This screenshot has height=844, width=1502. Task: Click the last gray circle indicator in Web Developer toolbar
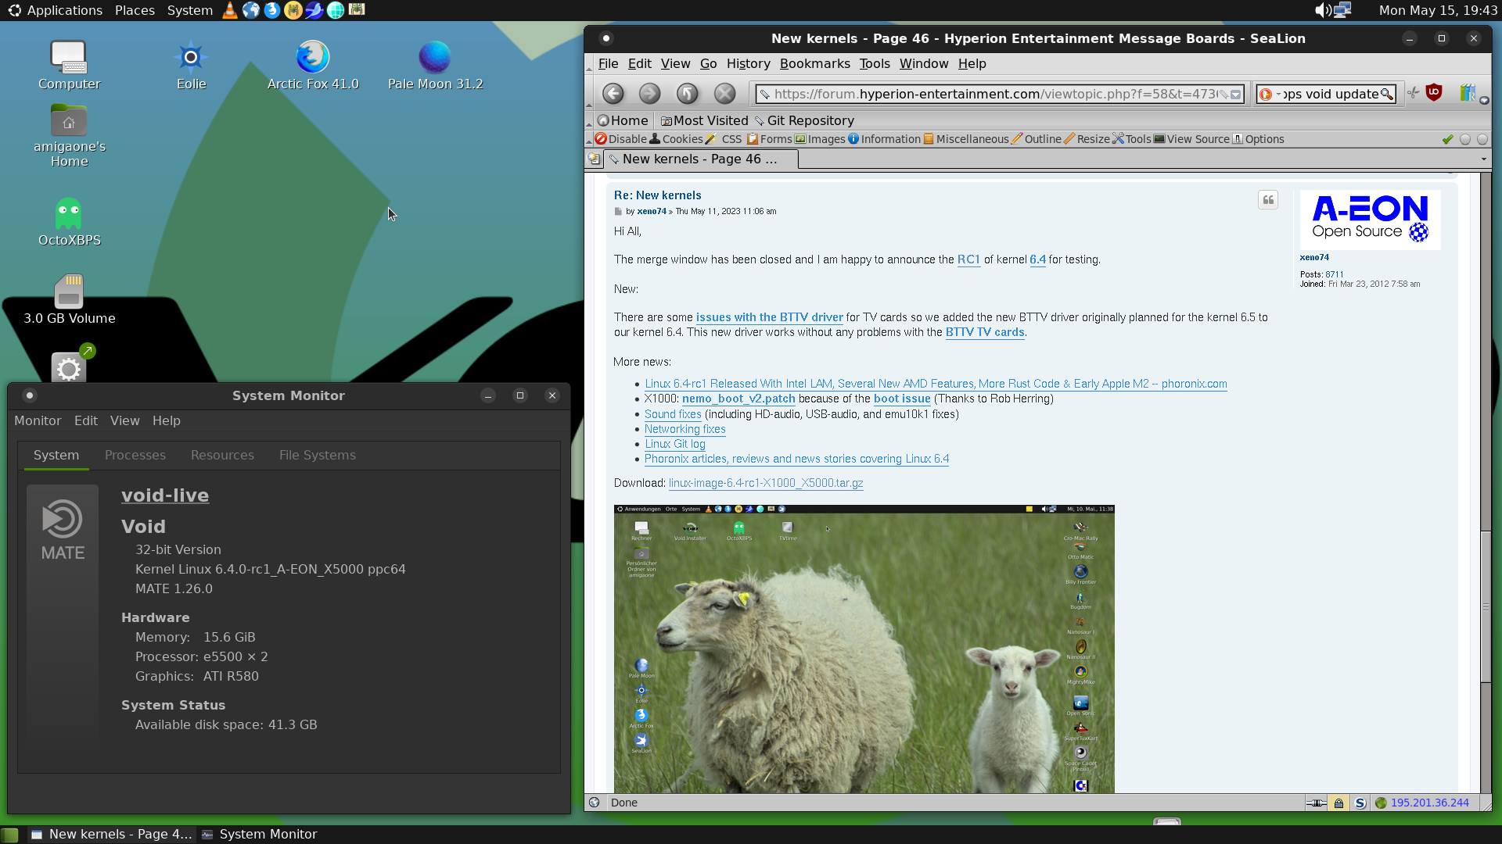[1482, 139]
